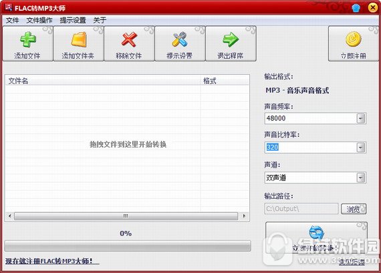381x273 pixels.
Task: Click the 添加文件 green plus toolbar button
Action: pos(27,43)
